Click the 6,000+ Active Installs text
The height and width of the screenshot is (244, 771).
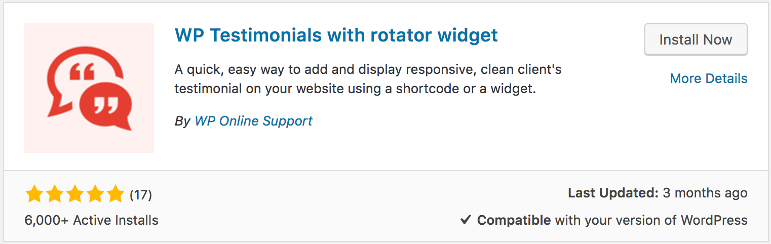coord(91,220)
